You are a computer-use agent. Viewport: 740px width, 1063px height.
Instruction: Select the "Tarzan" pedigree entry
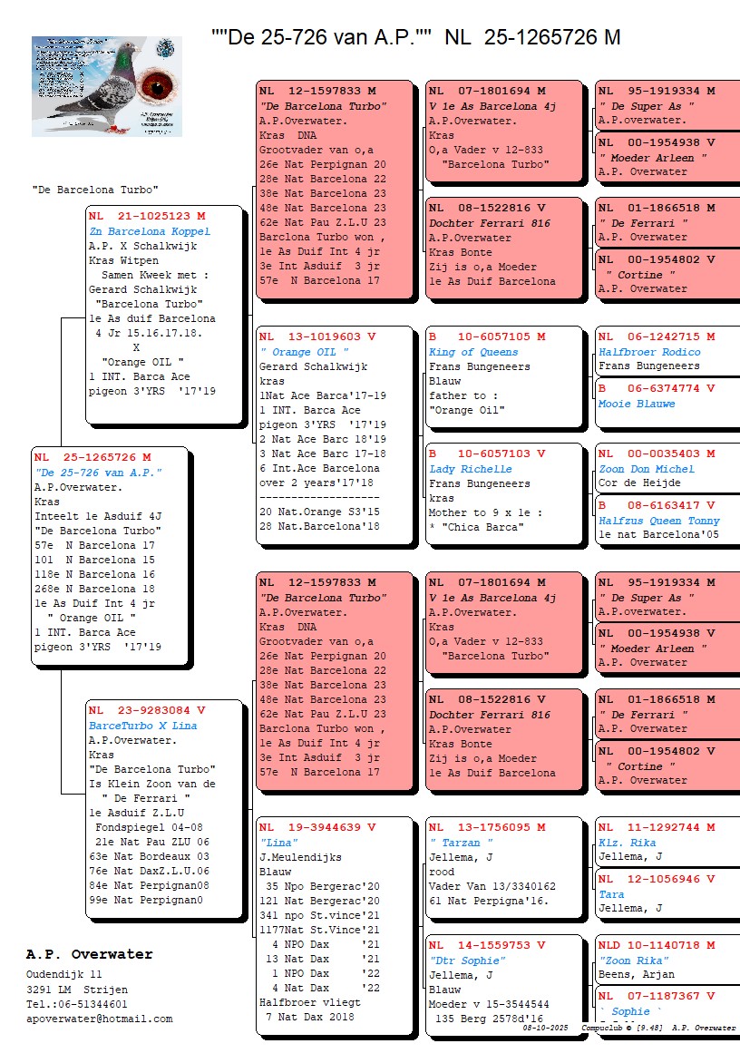click(455, 843)
